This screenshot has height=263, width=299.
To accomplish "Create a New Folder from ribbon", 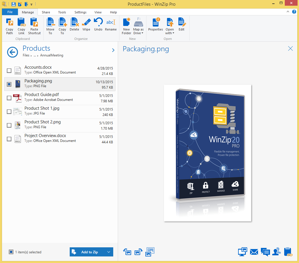I will (126, 26).
